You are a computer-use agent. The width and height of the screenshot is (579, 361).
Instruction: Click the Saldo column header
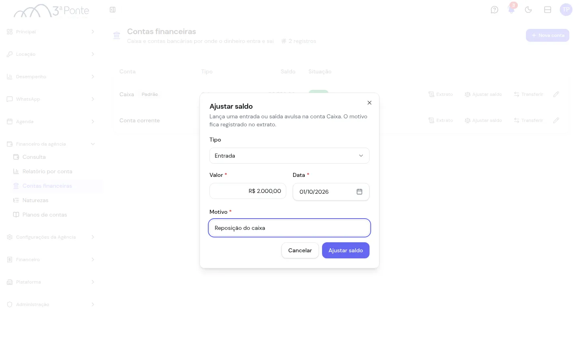click(x=288, y=71)
